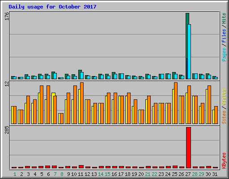Screen dimensions: 229x179
Task: Click day label "29" on the x-axis
Action: tap(201, 174)
